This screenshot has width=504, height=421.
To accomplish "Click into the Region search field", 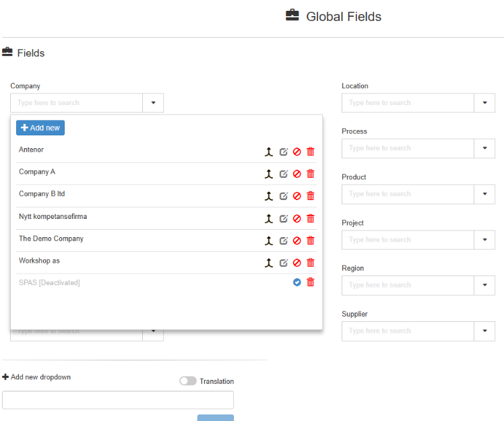I will pos(408,285).
